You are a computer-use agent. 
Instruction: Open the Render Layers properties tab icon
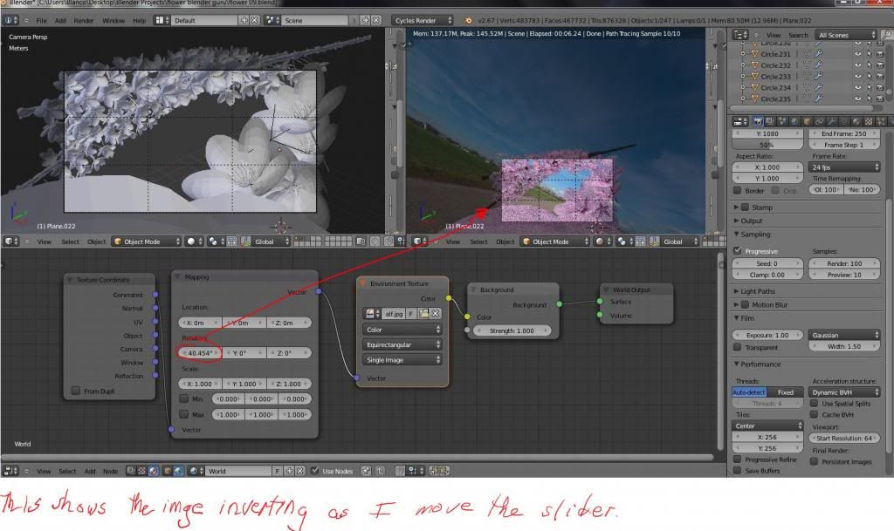[x=770, y=121]
